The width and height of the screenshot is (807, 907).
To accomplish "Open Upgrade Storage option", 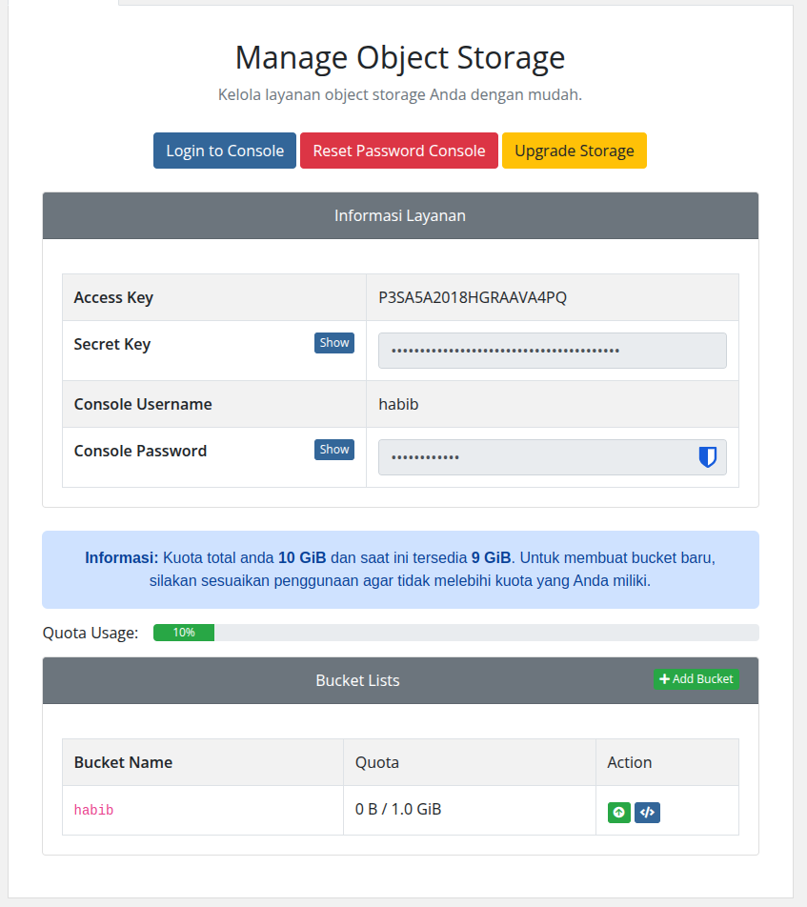I will pyautogui.click(x=574, y=151).
